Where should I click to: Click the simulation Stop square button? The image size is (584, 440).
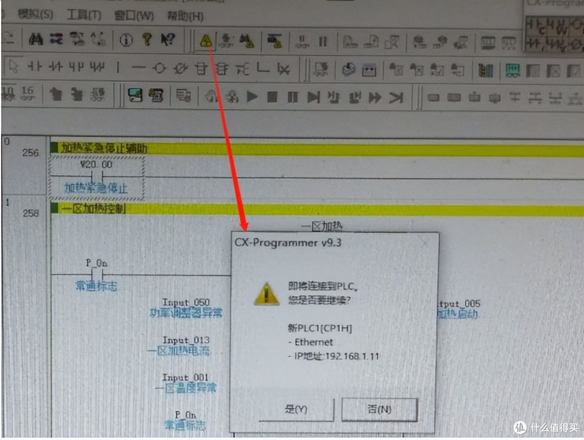(x=272, y=97)
